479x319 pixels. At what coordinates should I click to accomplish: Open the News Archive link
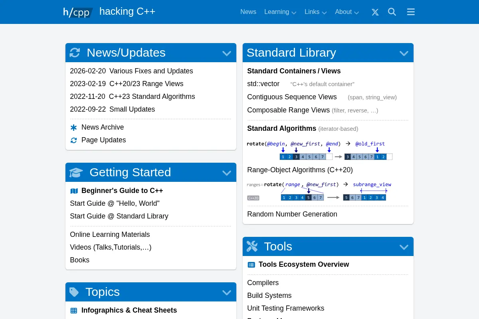(x=103, y=127)
